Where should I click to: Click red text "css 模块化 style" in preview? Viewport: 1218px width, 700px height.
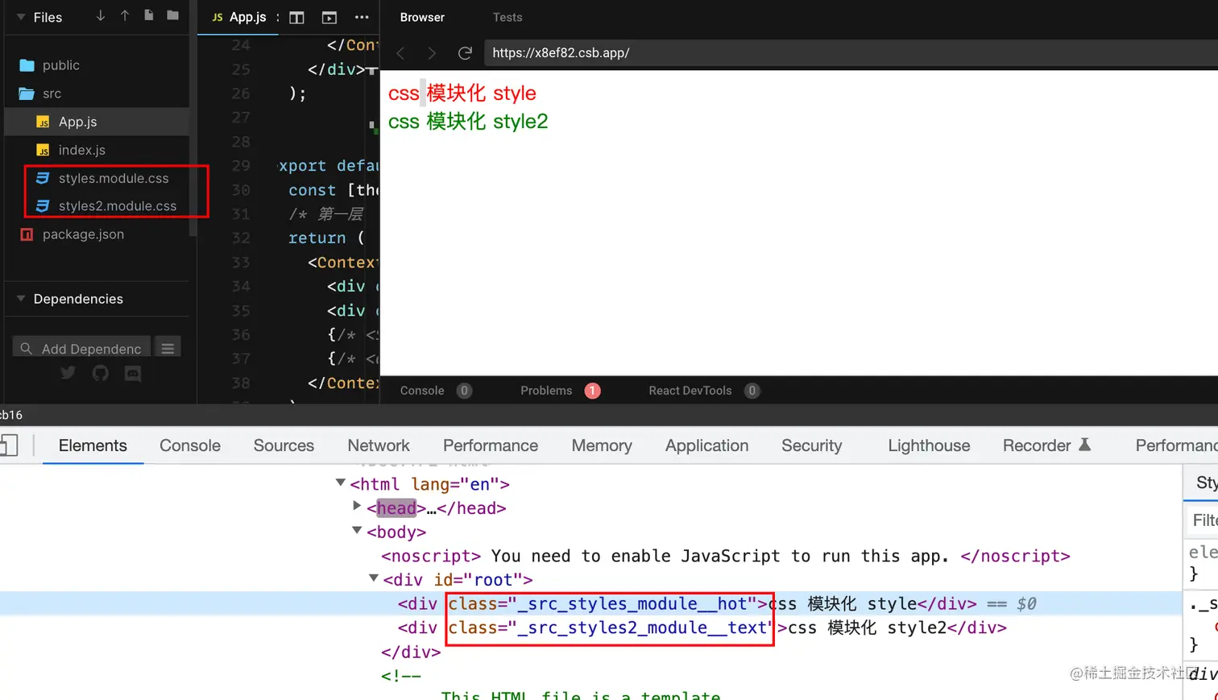[x=462, y=93]
